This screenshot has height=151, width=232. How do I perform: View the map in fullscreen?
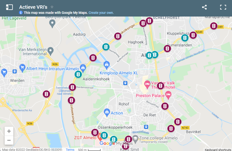pos(223,7)
